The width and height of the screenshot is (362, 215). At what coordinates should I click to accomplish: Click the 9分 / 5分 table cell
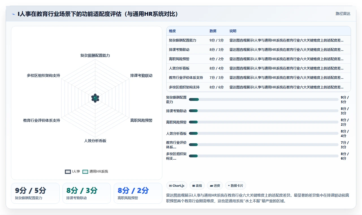click(217, 40)
